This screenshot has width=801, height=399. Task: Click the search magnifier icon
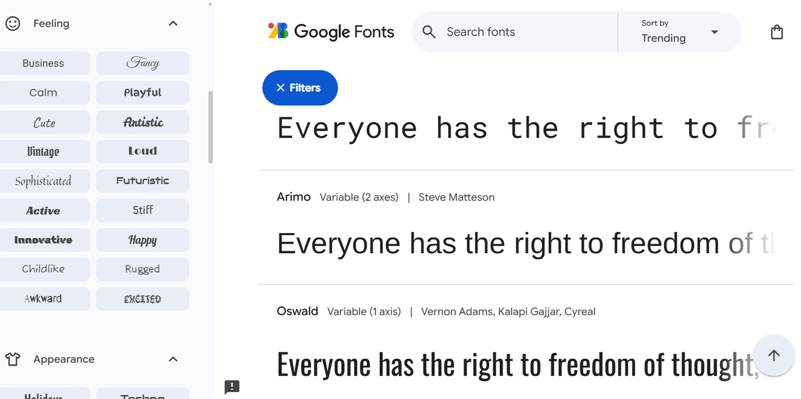pos(429,32)
